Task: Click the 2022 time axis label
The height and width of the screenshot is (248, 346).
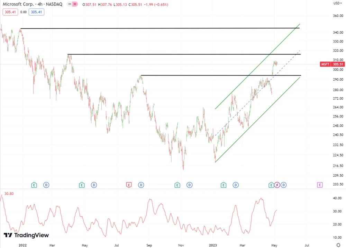Action: pyautogui.click(x=23, y=245)
